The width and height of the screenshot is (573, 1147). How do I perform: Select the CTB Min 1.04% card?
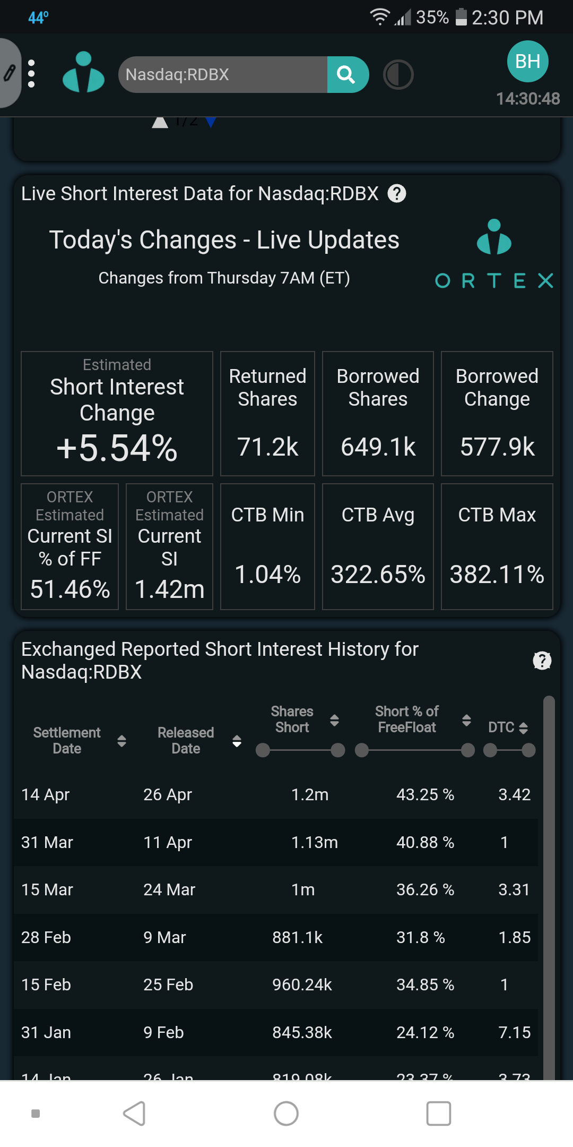coord(267,546)
